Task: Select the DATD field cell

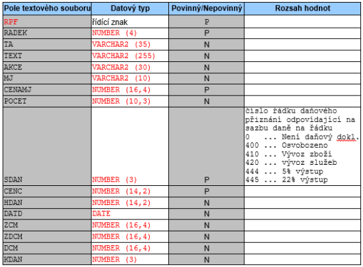Action: [x=48, y=214]
